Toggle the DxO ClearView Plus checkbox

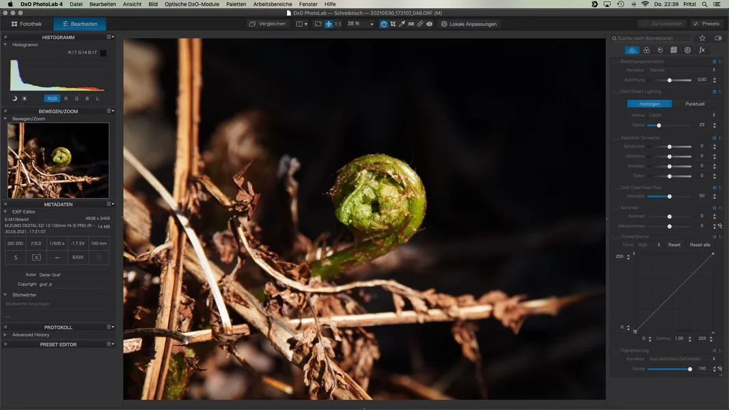pos(616,187)
